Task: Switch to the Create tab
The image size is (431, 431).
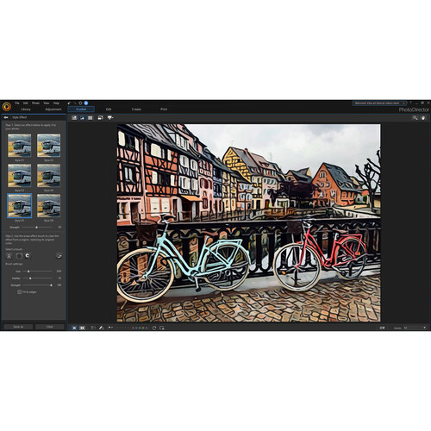Action: (136, 109)
